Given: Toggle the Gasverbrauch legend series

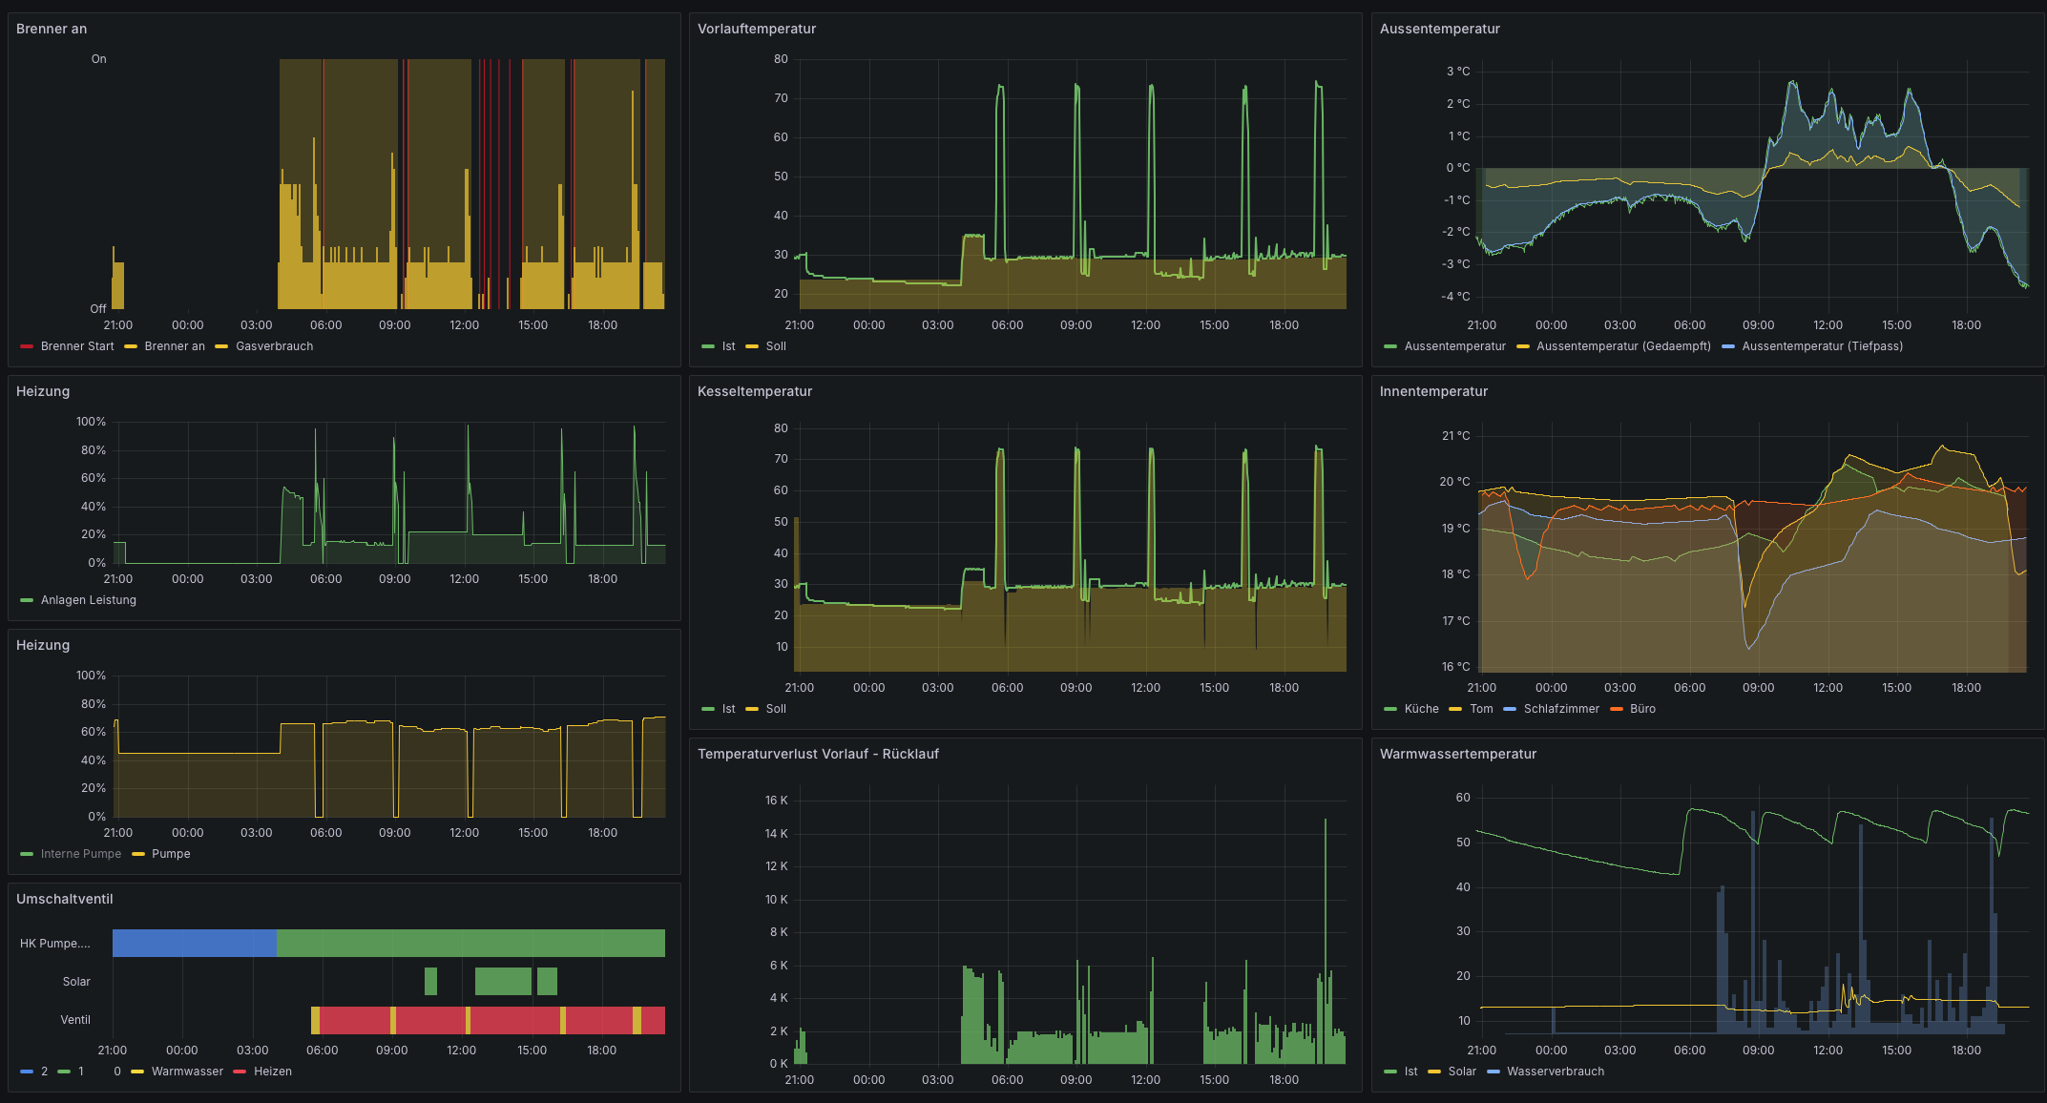Looking at the screenshot, I should [x=274, y=346].
